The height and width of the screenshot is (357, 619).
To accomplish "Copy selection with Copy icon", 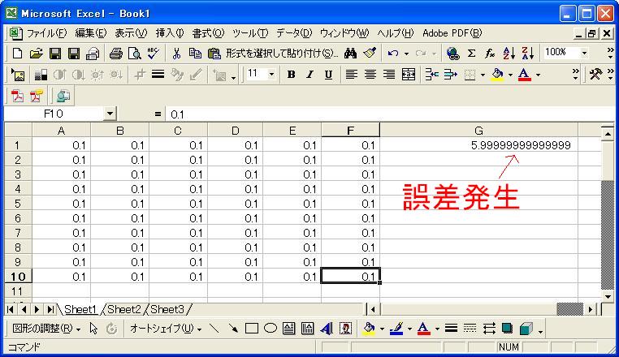I will [x=195, y=53].
